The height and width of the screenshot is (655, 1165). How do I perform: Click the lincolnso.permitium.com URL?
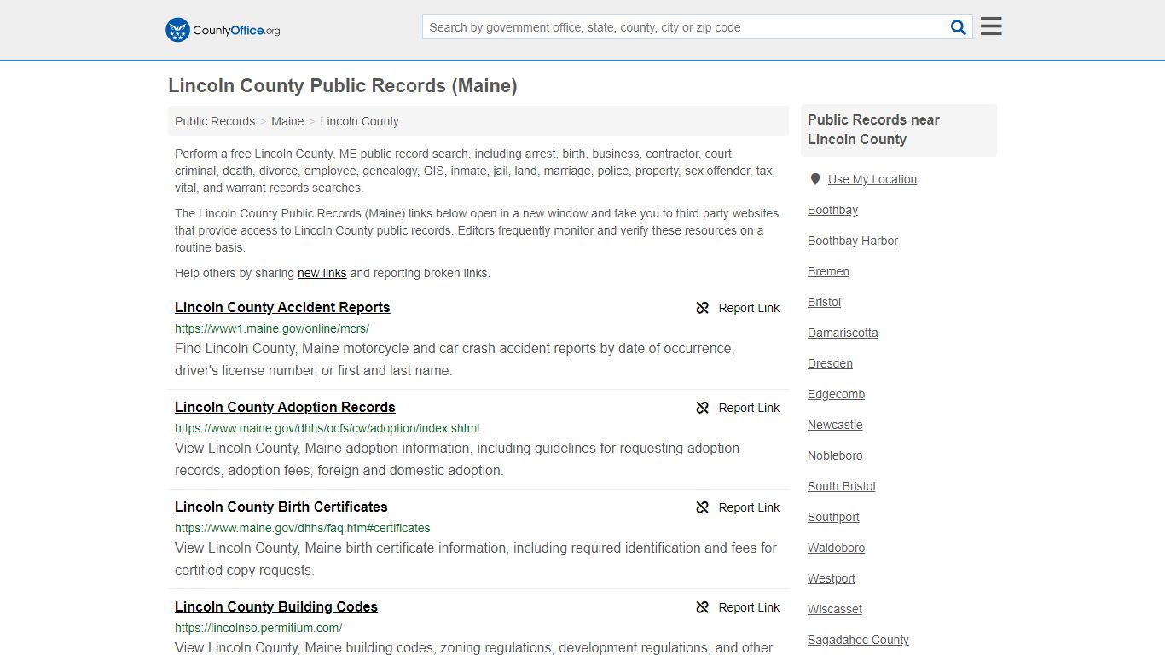click(258, 628)
